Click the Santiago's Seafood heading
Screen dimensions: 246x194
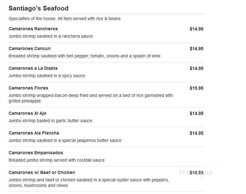pyautogui.click(x=39, y=8)
